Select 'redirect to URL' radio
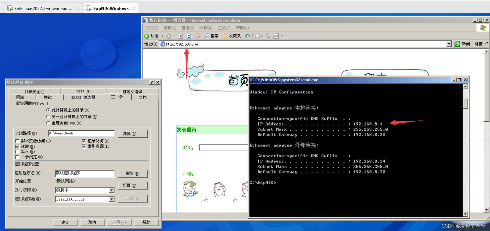This screenshot has height=231, width=490. (x=48, y=123)
